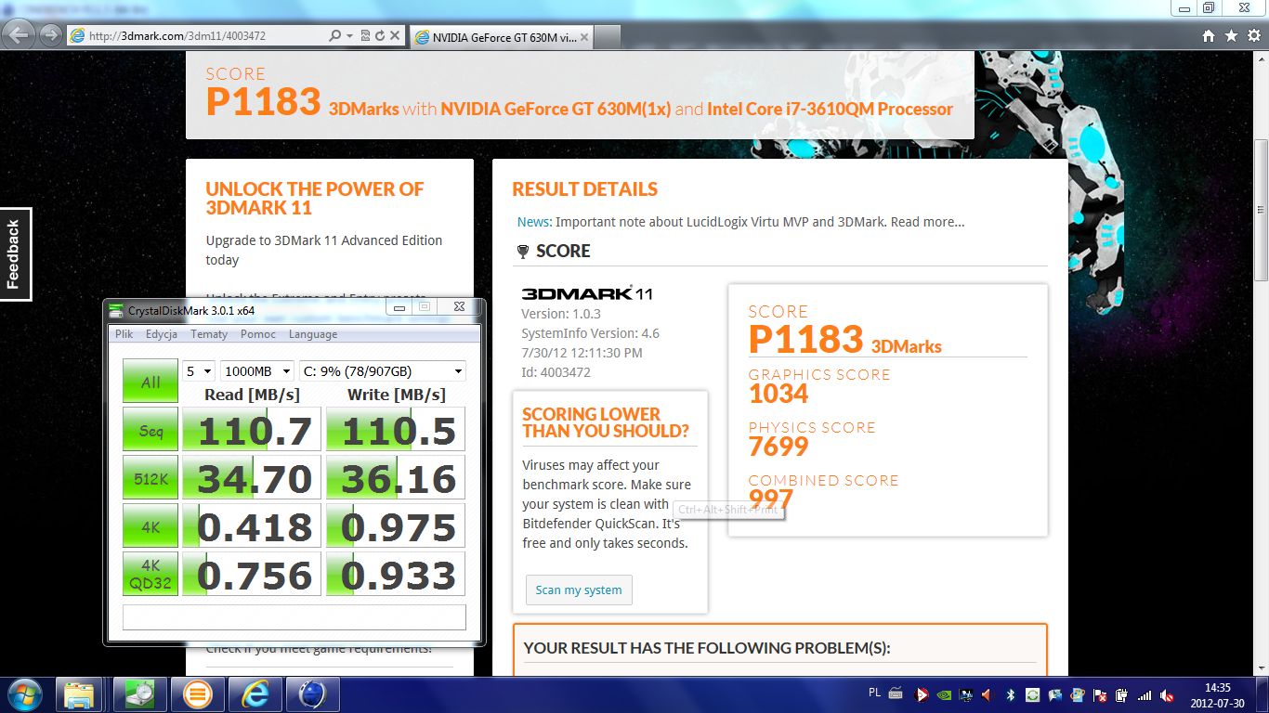
Task: Follow the NVIDIA GeForce GT 630M(1x) link
Action: point(556,109)
